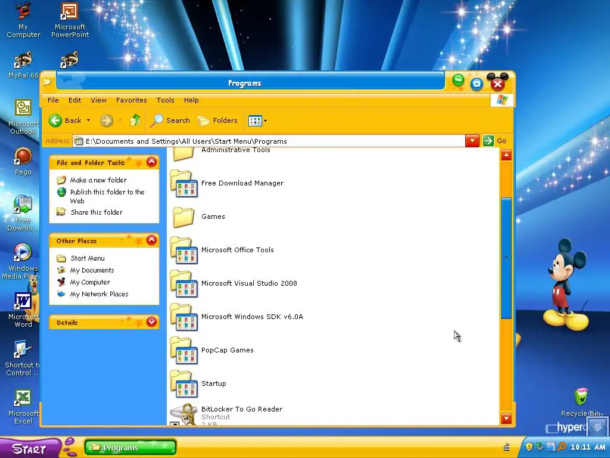
Task: Open the Favorites menu
Action: [x=132, y=100]
